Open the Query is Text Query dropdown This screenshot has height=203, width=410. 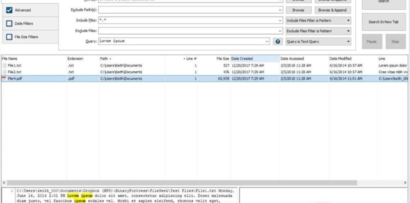tap(318, 42)
